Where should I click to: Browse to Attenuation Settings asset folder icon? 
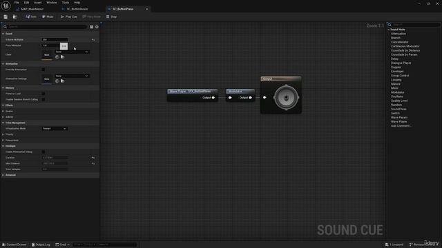pyautogui.click(x=63, y=81)
